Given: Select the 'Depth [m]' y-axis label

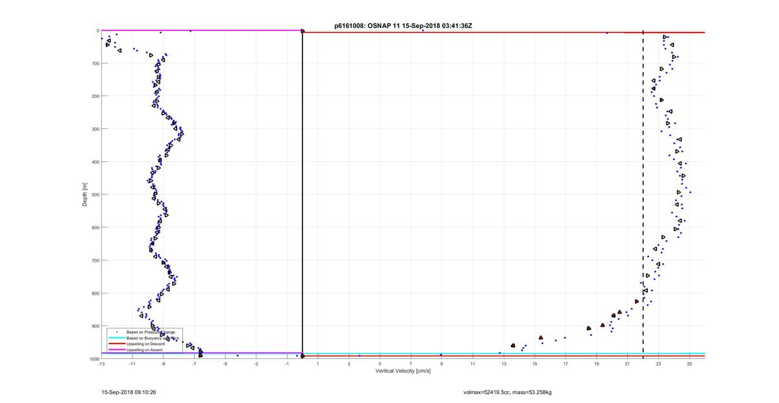Looking at the screenshot, I should pos(85,194).
